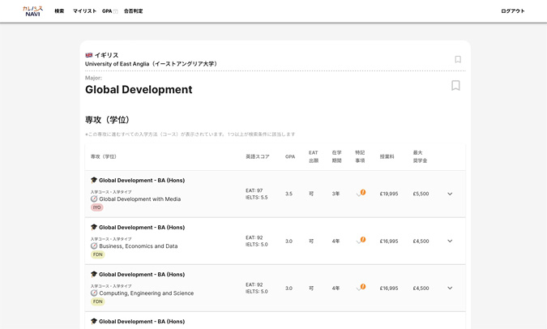Click the 専攻（学位） section heading
Viewport: 547px width, 329px height.
point(108,120)
